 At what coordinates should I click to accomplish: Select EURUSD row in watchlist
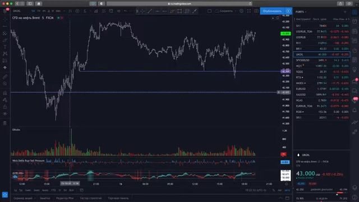[321, 89]
